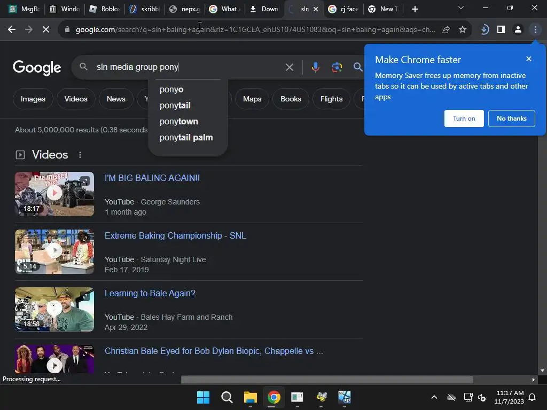Open Chrome three-dot menu
Viewport: 547px width, 410px height.
click(535, 30)
